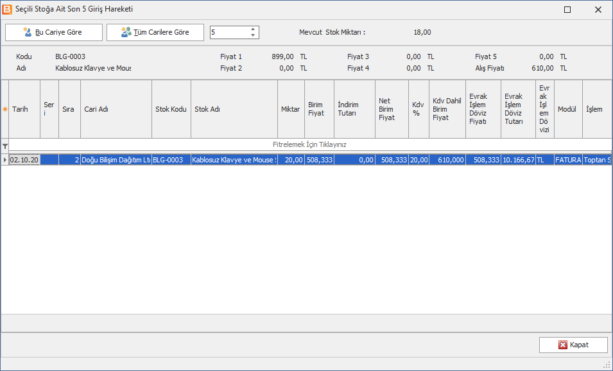Viewport: 613px width, 371px height.
Task: Sort by the Cari Adı column header
Action: (116, 109)
